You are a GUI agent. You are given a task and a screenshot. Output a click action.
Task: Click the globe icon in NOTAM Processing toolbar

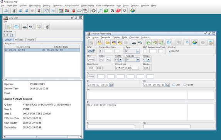tap(195, 43)
